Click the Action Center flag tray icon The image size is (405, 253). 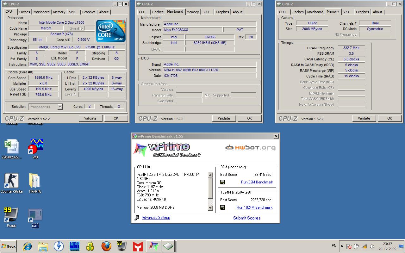[x=349, y=246]
